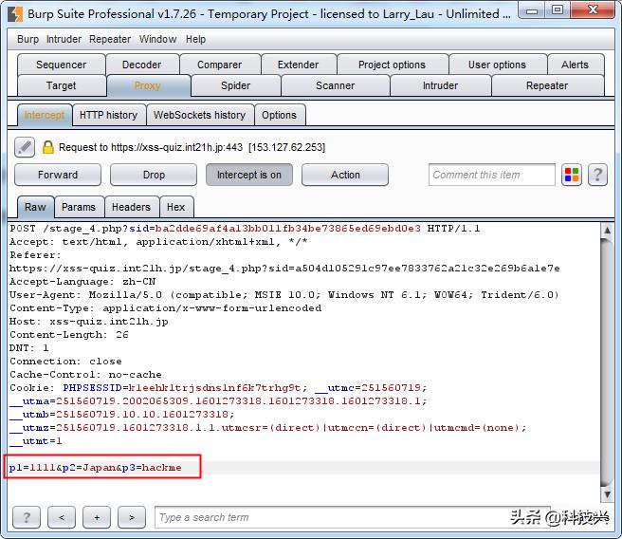Go to next search match arrow
This screenshot has height=539, width=622.
(x=131, y=517)
